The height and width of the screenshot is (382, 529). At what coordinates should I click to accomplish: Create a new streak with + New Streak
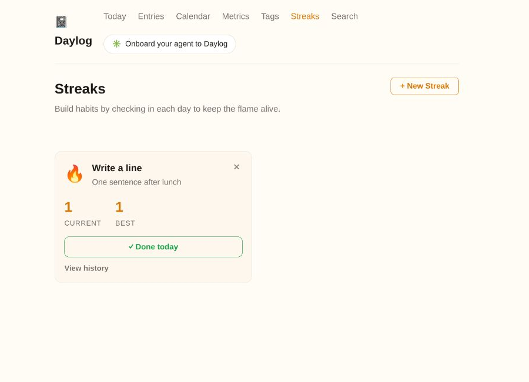[424, 86]
